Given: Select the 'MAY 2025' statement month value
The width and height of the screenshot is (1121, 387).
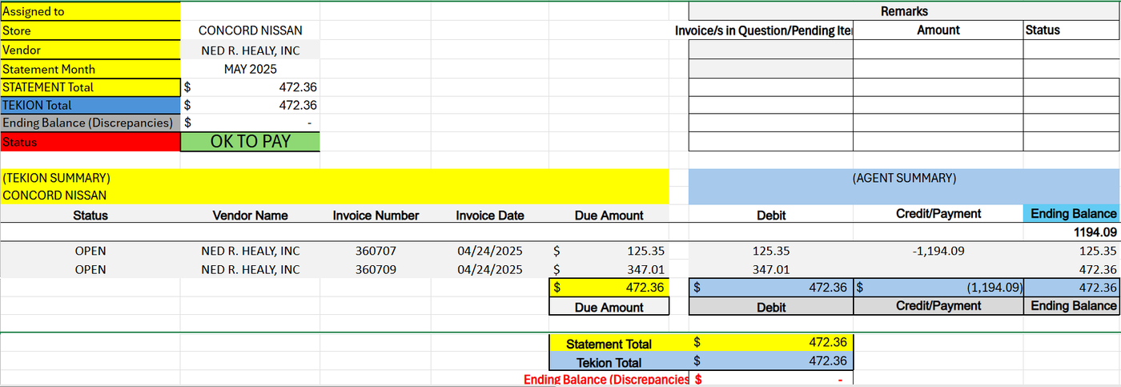Looking at the screenshot, I should point(251,69).
